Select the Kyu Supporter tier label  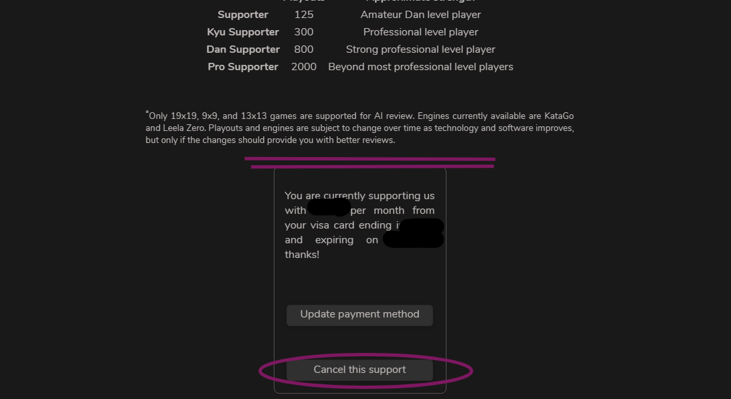point(242,32)
